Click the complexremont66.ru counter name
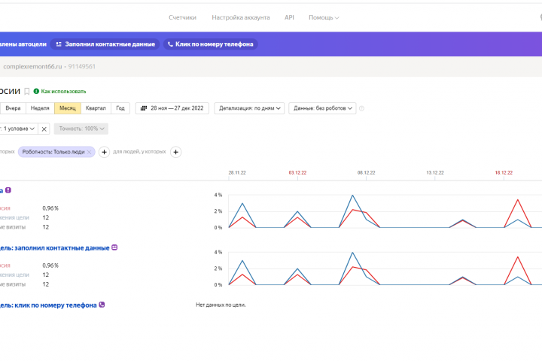The height and width of the screenshot is (361, 542). click(x=32, y=67)
